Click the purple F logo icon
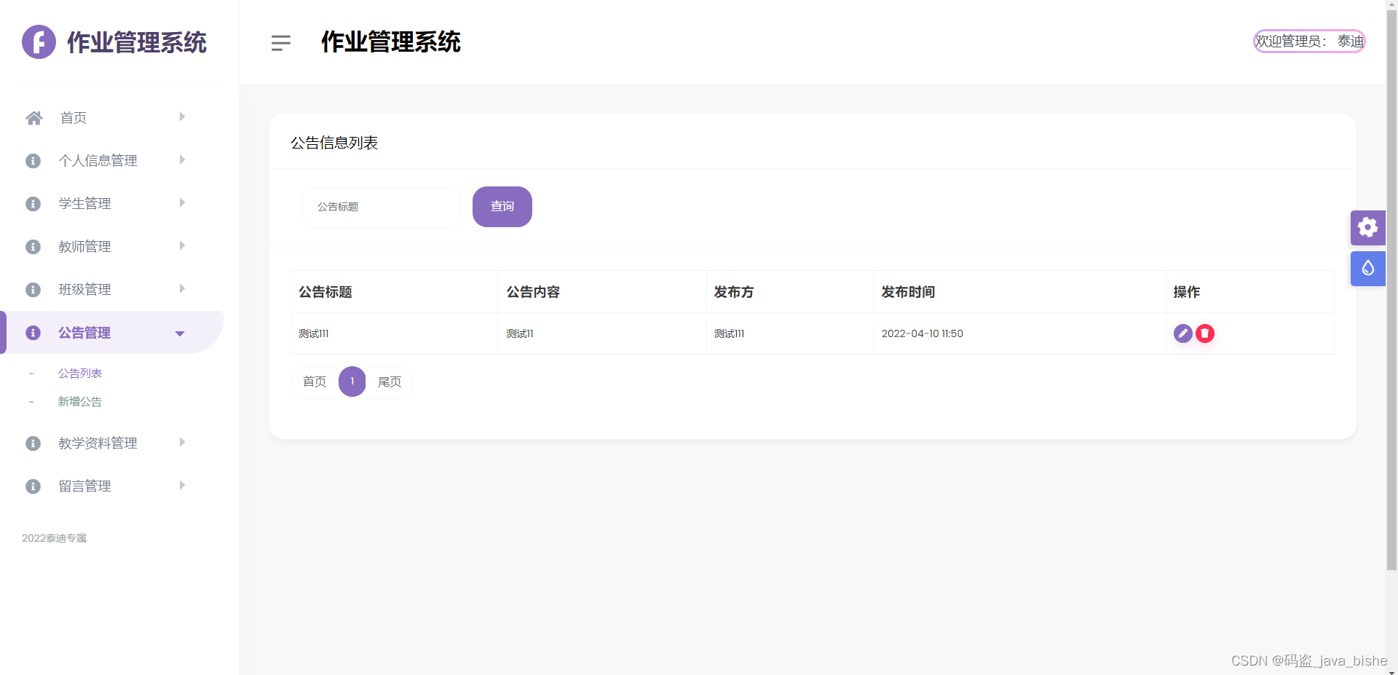This screenshot has width=1398, height=675. (39, 42)
